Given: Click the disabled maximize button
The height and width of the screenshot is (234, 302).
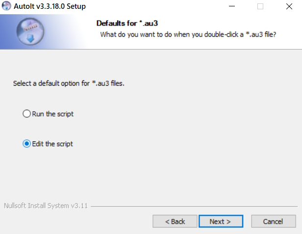Looking at the screenshot, I should click(x=260, y=6).
